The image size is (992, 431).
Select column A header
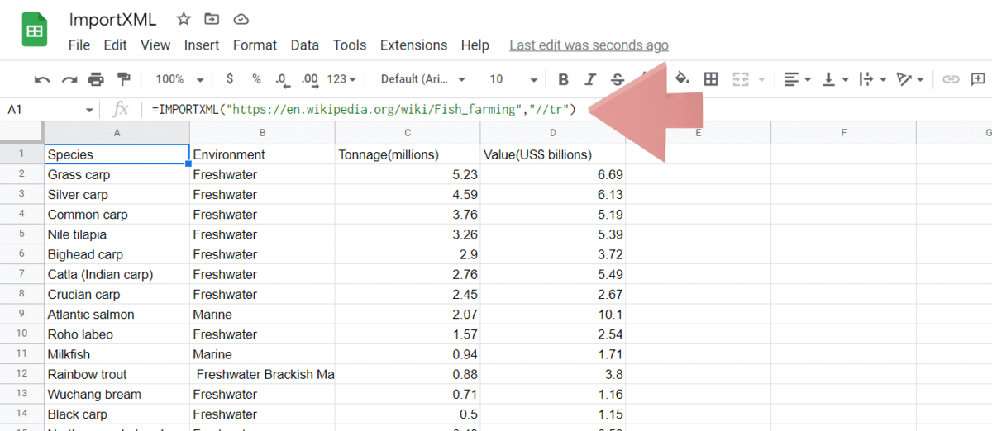(117, 132)
